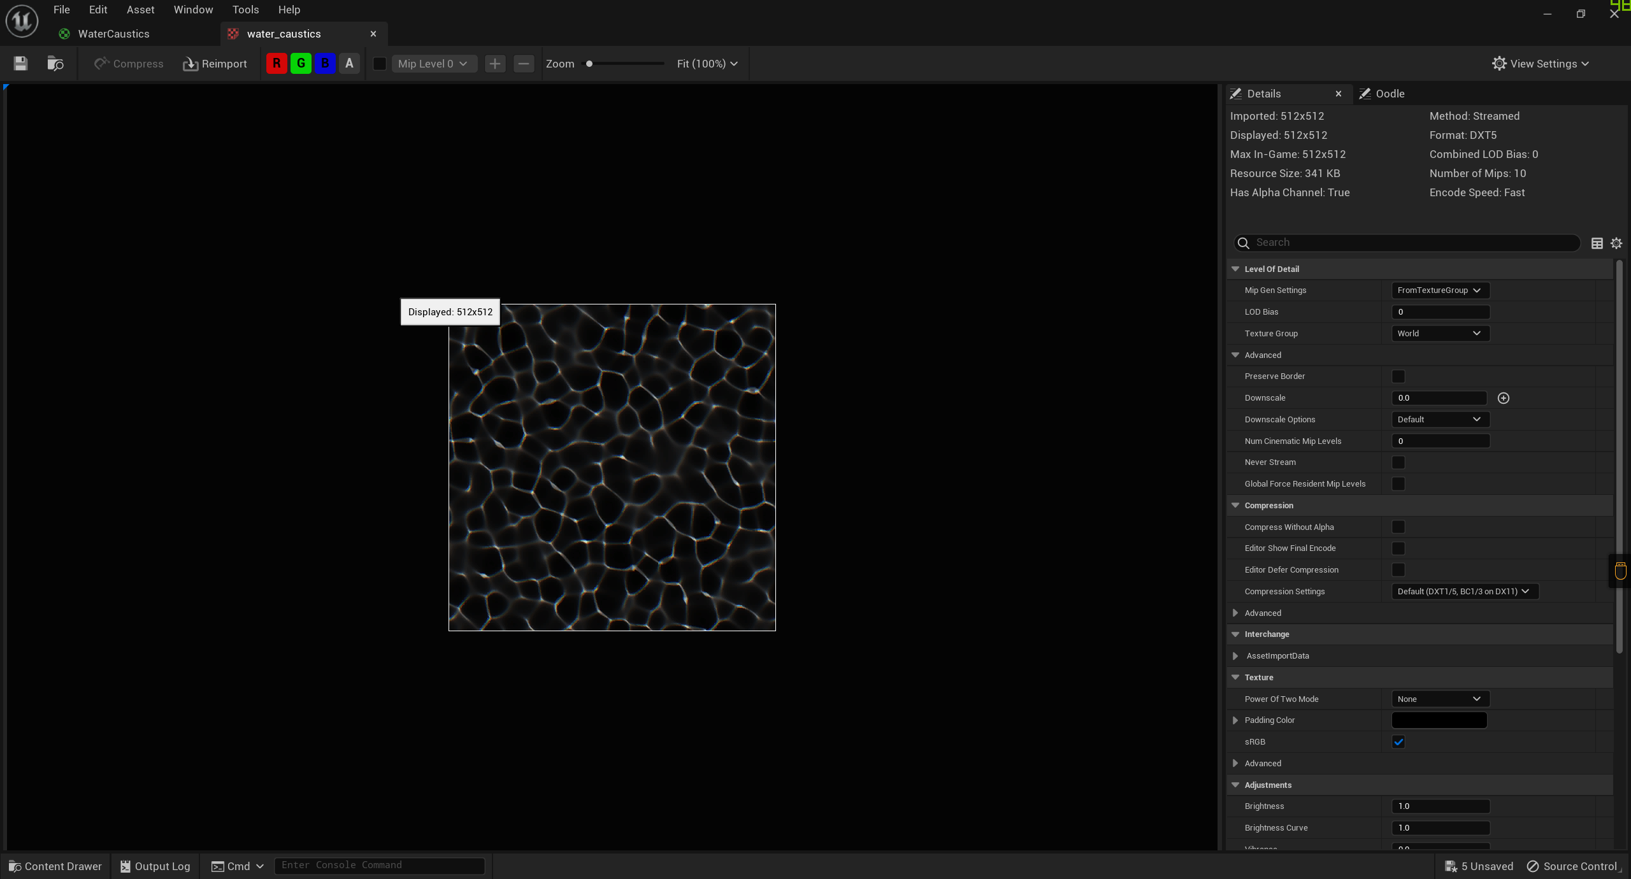Click the LOD Bias input field

coord(1440,312)
